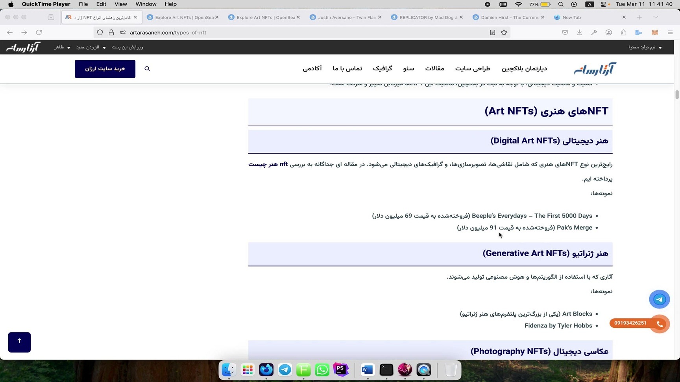
Task: Open Spotlight search in menu bar
Action: (x=561, y=4)
